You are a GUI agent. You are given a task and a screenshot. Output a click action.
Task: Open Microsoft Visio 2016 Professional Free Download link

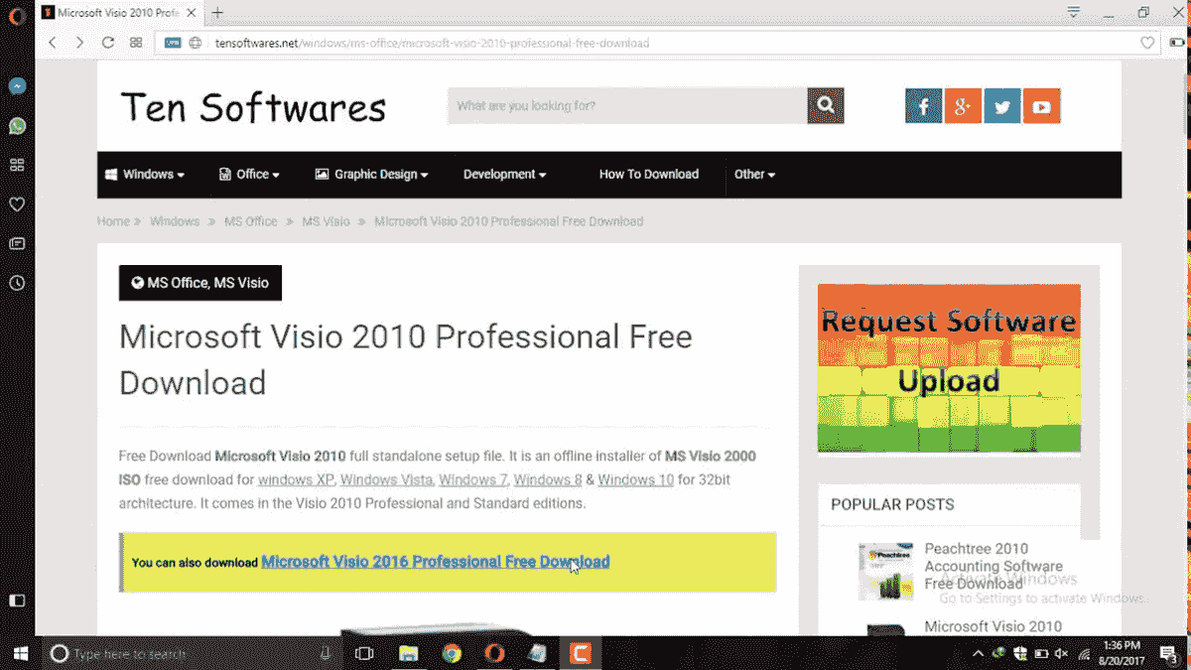pyautogui.click(x=436, y=562)
